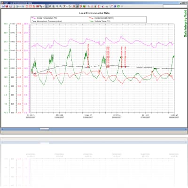Click the Inside Humidity legend entry
The image size is (188, 188).
tap(102, 18)
